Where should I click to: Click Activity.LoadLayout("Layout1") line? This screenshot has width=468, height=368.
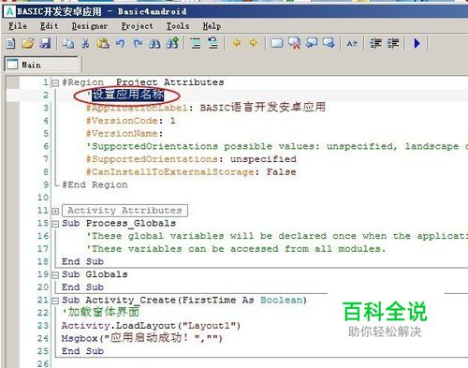coord(152,326)
